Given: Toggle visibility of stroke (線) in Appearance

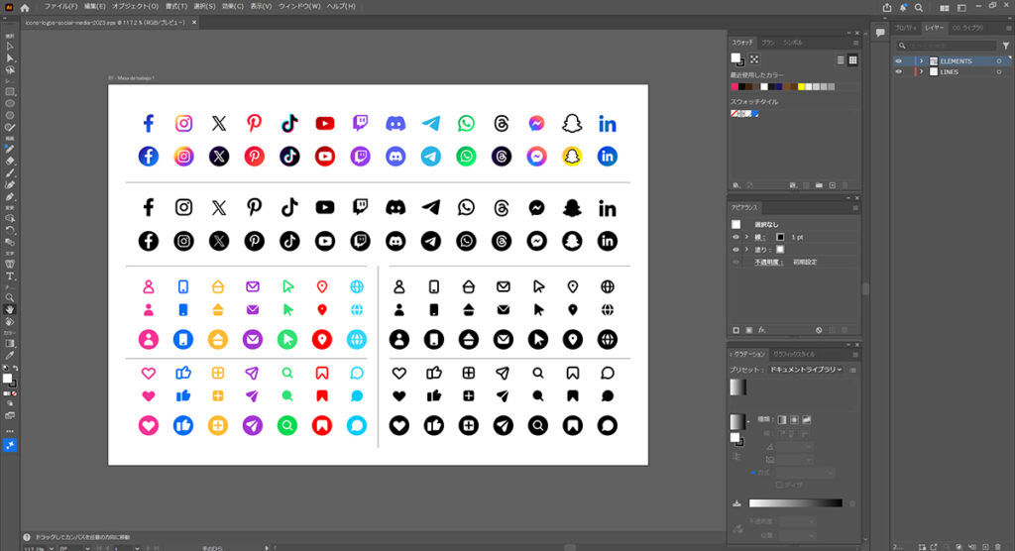Looking at the screenshot, I should (736, 237).
